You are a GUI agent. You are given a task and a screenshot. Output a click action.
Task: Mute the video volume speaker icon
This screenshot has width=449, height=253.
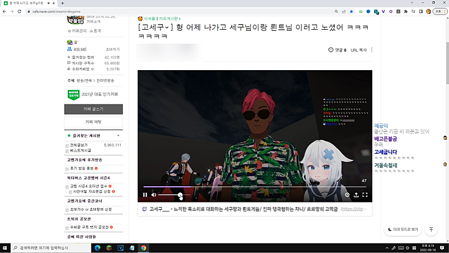[x=154, y=195]
